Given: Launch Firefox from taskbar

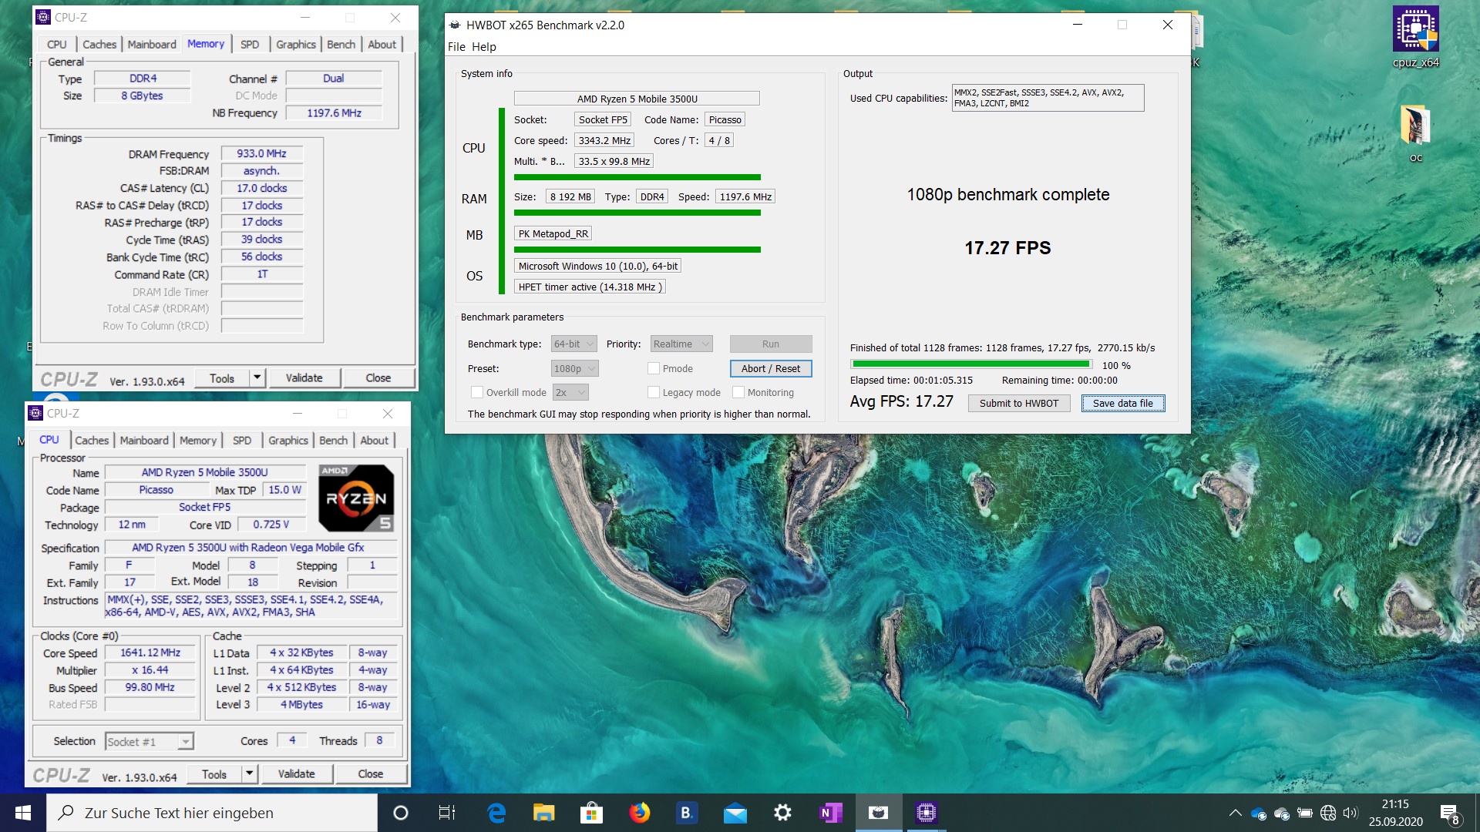Looking at the screenshot, I should point(639,813).
